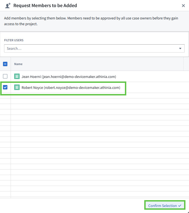Expand the filter users dropdown arrow

point(180,48)
